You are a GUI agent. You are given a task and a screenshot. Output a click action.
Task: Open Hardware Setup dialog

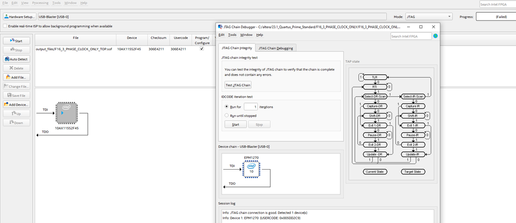tap(19, 17)
